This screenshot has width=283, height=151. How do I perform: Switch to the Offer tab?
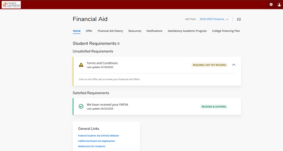[89, 31]
